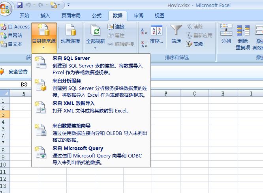Select the 数据 ribbon tab
Screen dimensions: 263x193
(x=118, y=16)
